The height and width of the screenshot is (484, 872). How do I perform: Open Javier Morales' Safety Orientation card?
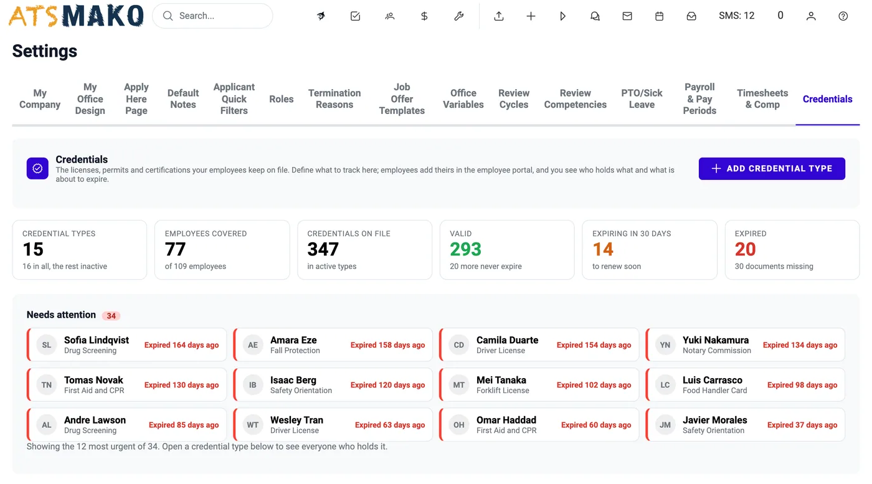coord(746,425)
